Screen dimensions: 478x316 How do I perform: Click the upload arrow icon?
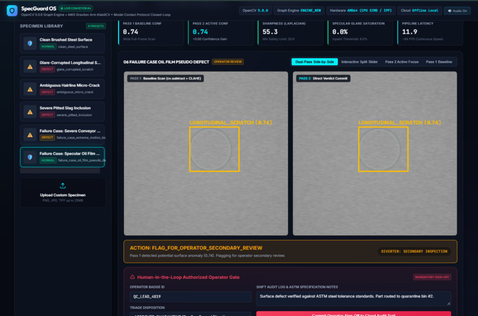62,186
